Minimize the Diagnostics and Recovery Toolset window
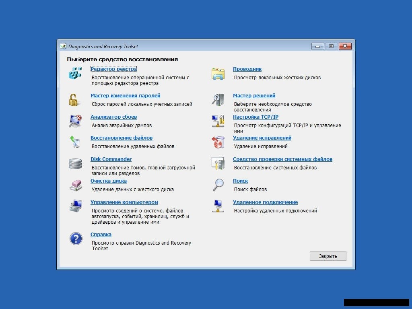 tap(318, 46)
